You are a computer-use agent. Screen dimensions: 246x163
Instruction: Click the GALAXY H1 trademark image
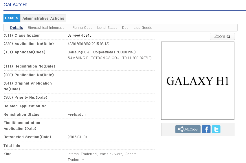(198, 80)
